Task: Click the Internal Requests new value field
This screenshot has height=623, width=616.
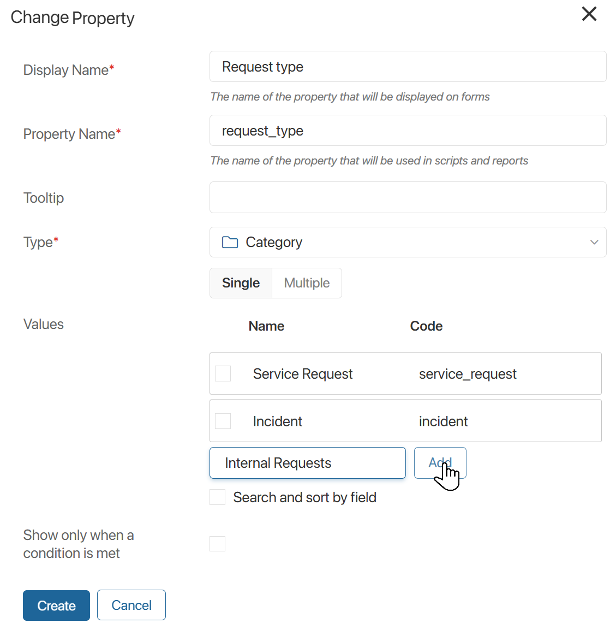Action: point(307,463)
